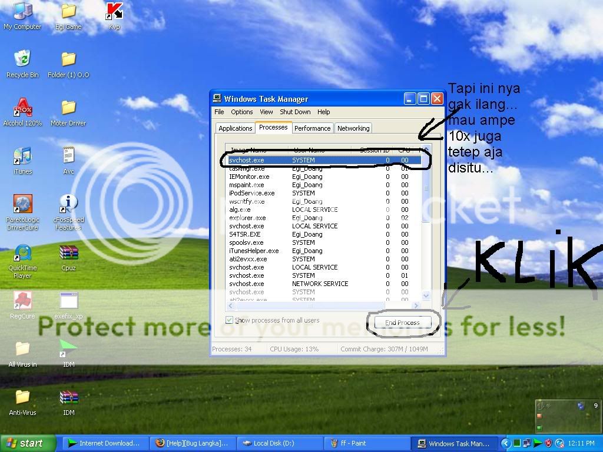Select svchost.exe NETWORK SERVICE row
This screenshot has width=603, height=452.
tap(323, 284)
